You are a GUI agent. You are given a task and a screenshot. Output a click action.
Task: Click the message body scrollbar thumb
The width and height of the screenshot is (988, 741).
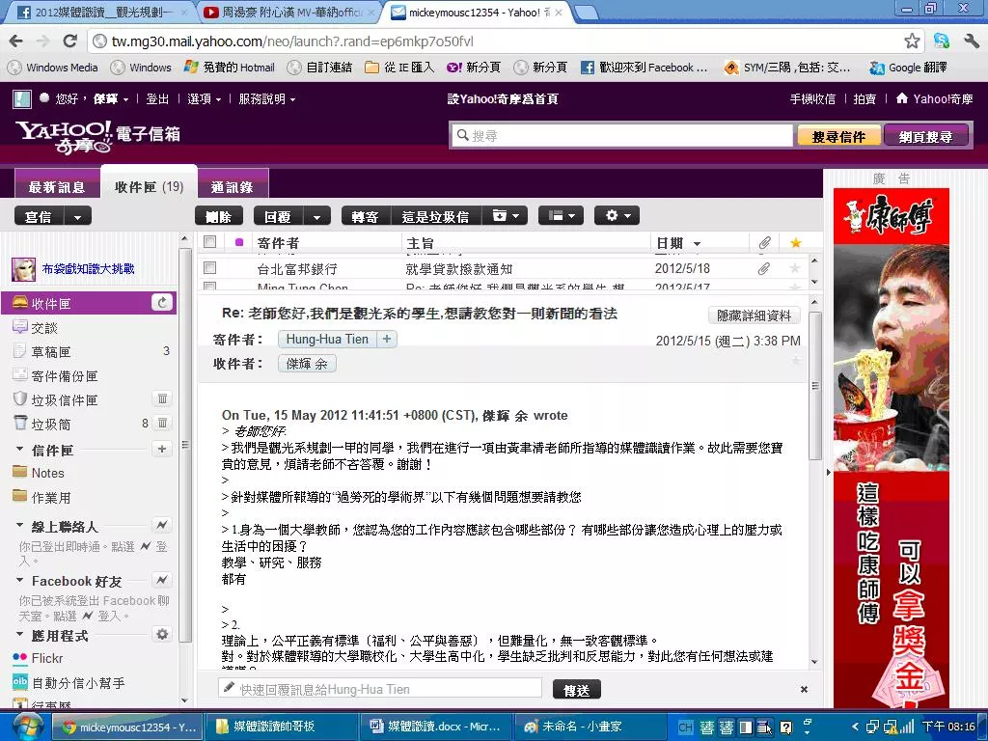point(814,386)
